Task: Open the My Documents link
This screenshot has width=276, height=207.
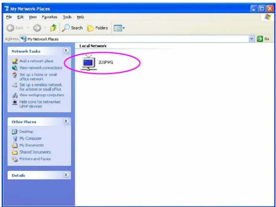Action: pyautogui.click(x=32, y=145)
